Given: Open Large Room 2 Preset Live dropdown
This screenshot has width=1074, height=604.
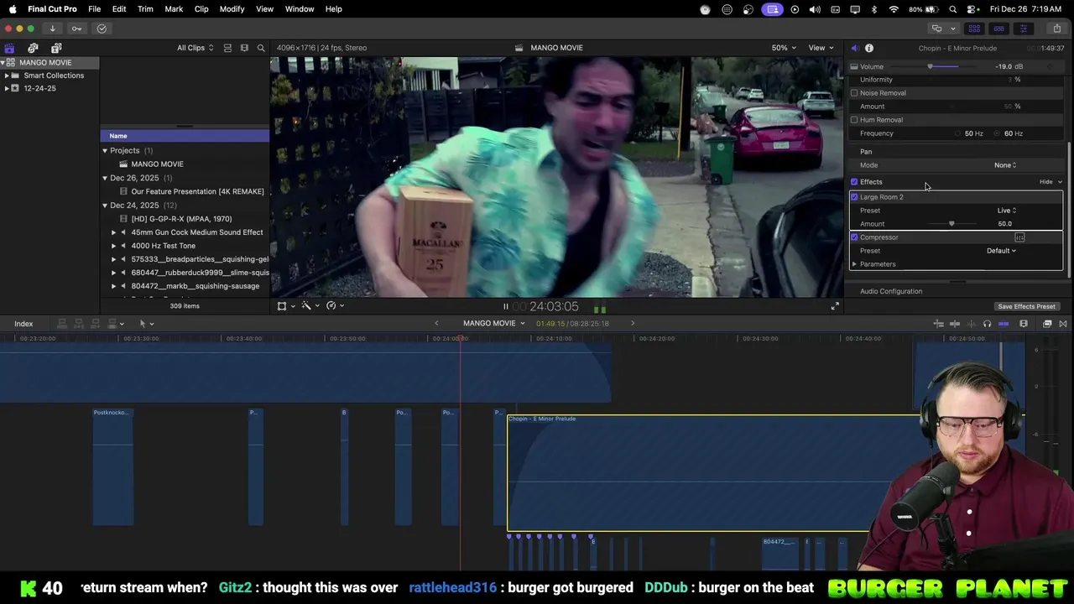Looking at the screenshot, I should [1007, 211].
